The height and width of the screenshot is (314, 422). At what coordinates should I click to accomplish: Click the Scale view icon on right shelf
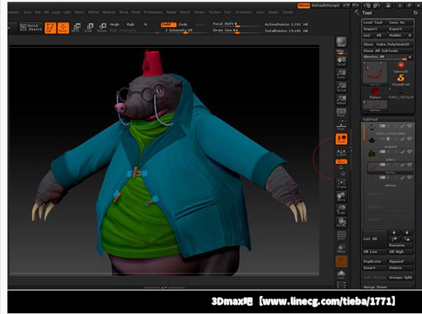341,209
